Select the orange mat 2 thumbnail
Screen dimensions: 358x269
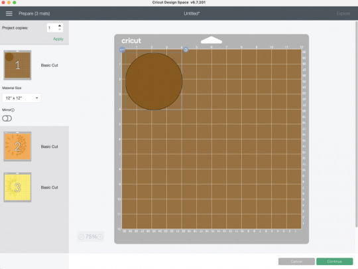pyautogui.click(x=17, y=146)
